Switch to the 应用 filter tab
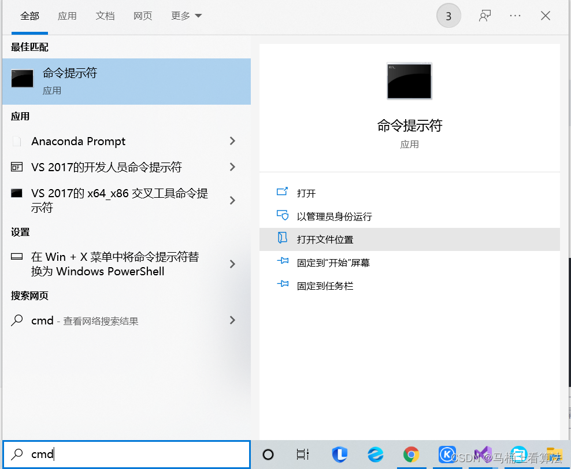Image resolution: width=571 pixels, height=469 pixels. [67, 16]
